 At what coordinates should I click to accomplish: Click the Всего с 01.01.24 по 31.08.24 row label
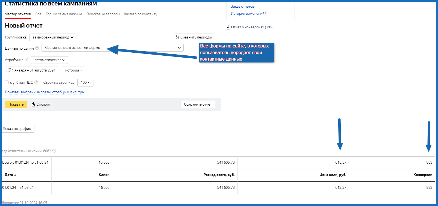(x=25, y=163)
